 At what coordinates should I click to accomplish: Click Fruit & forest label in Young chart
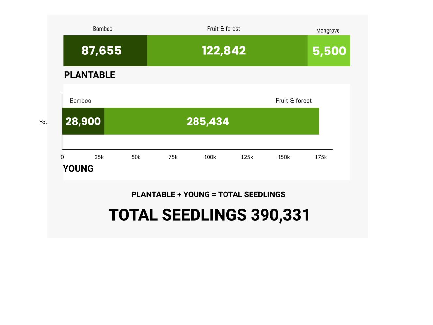[x=294, y=101]
